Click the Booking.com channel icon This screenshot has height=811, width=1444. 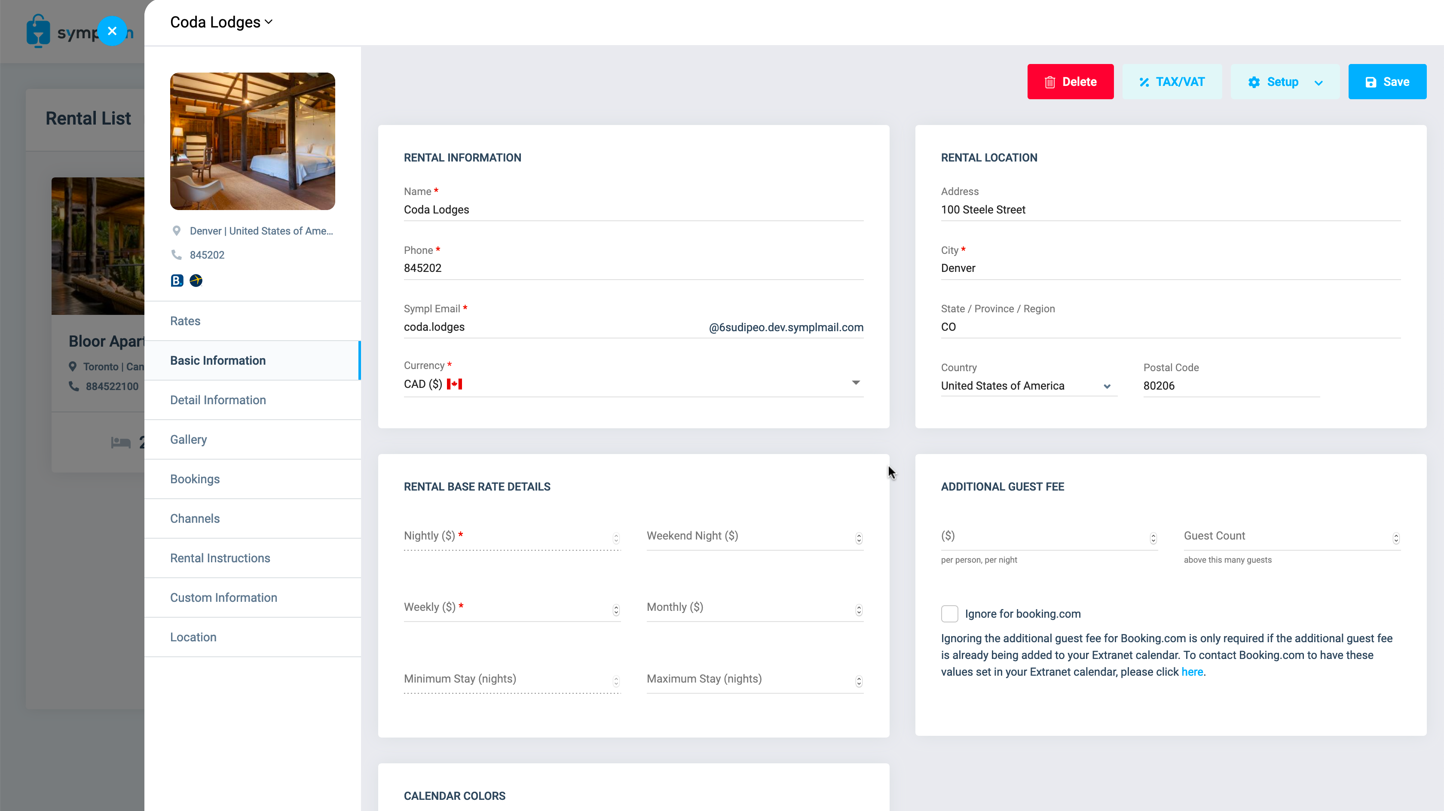tap(177, 280)
